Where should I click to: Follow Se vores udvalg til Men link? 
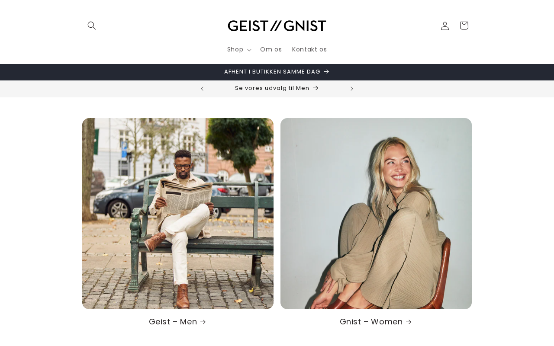277,88
